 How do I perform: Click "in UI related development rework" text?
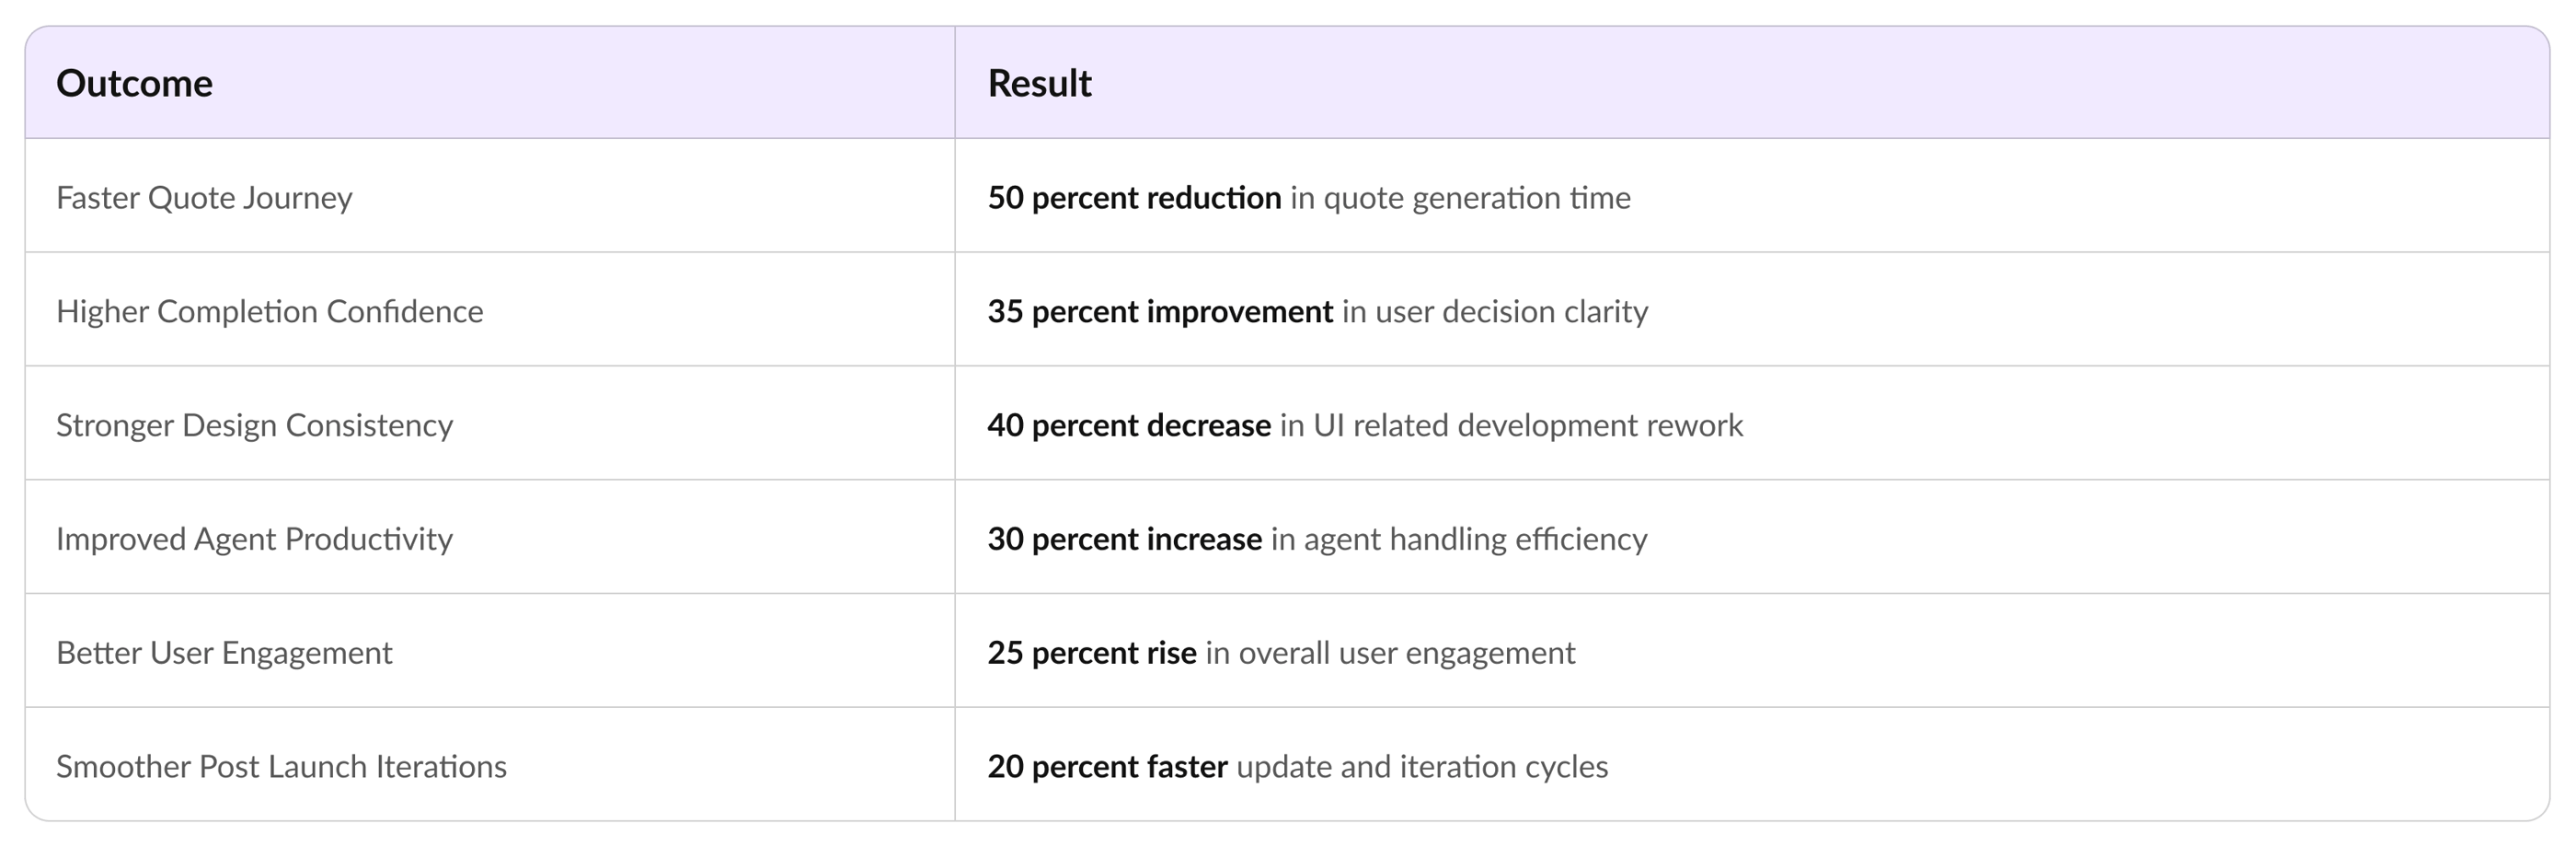(x=1511, y=425)
